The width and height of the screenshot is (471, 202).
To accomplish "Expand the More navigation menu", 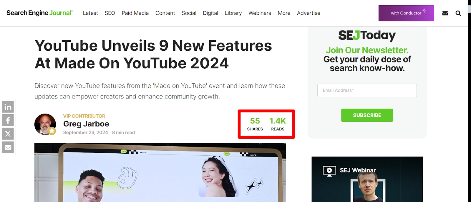I will point(284,13).
